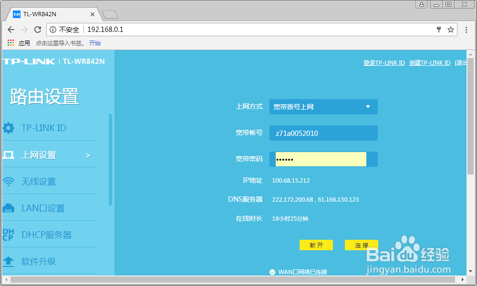This screenshot has height=286, width=477.
Task: Reload the page with refresh icon
Action: coord(38,30)
